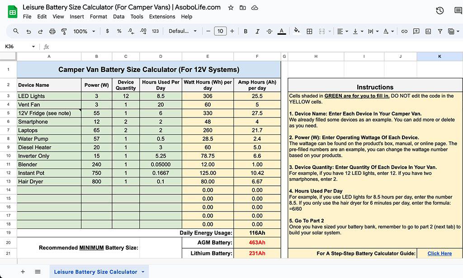
Task: Print the spreadsheet
Action: point(52,31)
